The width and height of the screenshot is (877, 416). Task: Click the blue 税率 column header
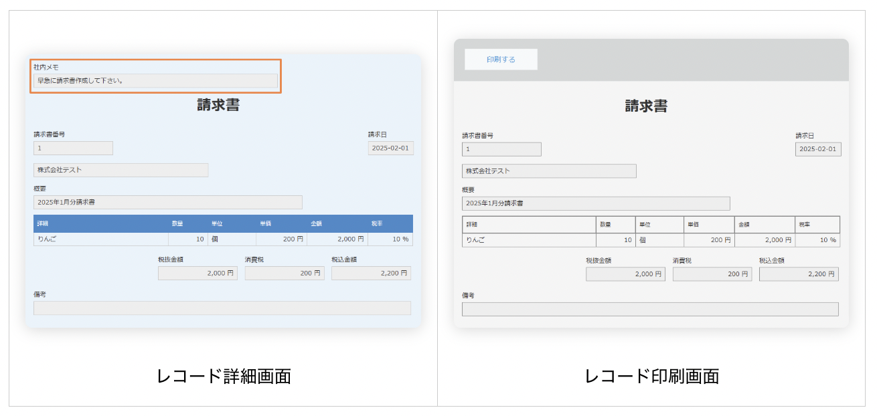click(390, 223)
